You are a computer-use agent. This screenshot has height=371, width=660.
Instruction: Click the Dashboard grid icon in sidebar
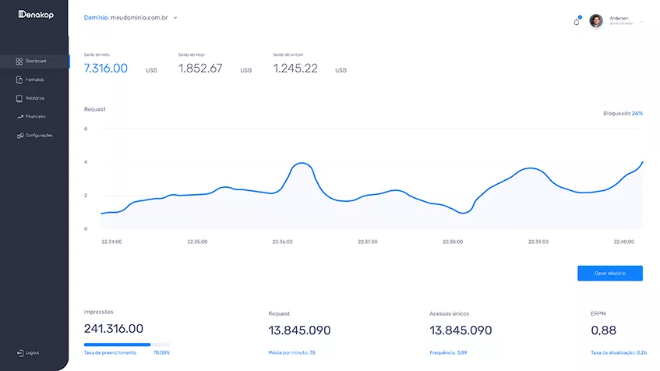point(19,61)
